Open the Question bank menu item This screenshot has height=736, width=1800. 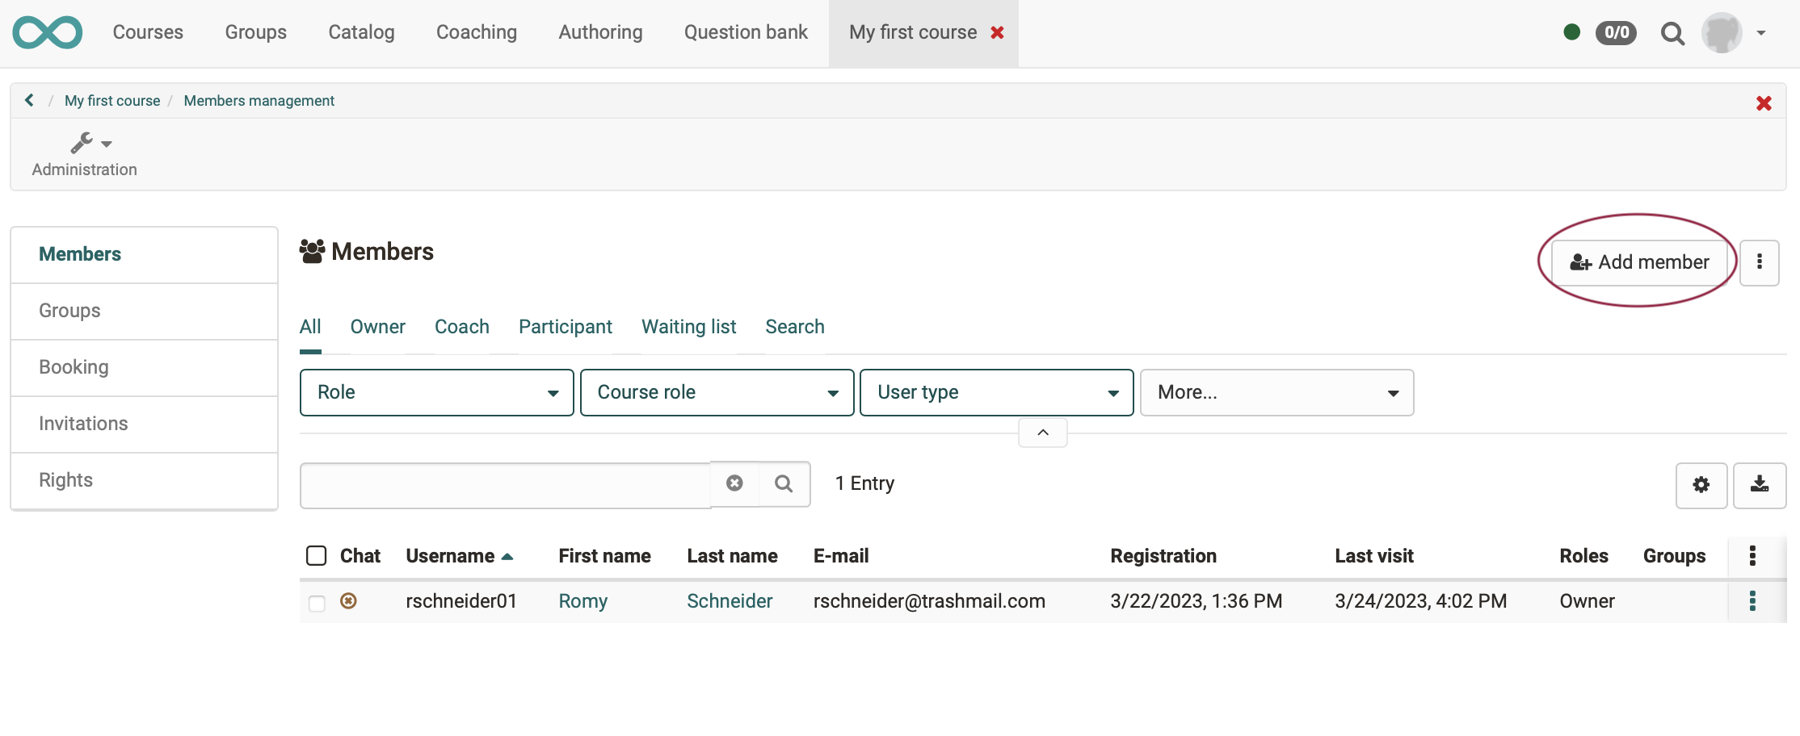pyautogui.click(x=745, y=32)
